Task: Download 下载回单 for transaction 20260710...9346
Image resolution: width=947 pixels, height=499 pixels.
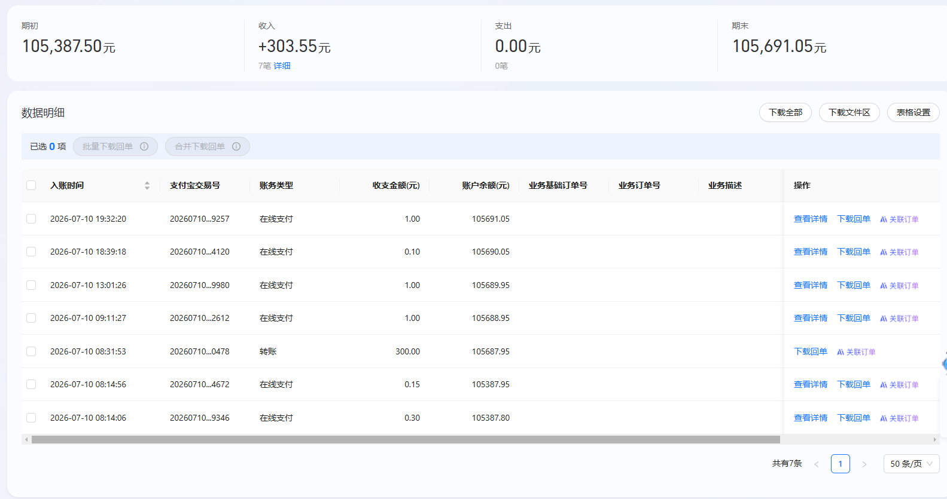Action: click(854, 418)
